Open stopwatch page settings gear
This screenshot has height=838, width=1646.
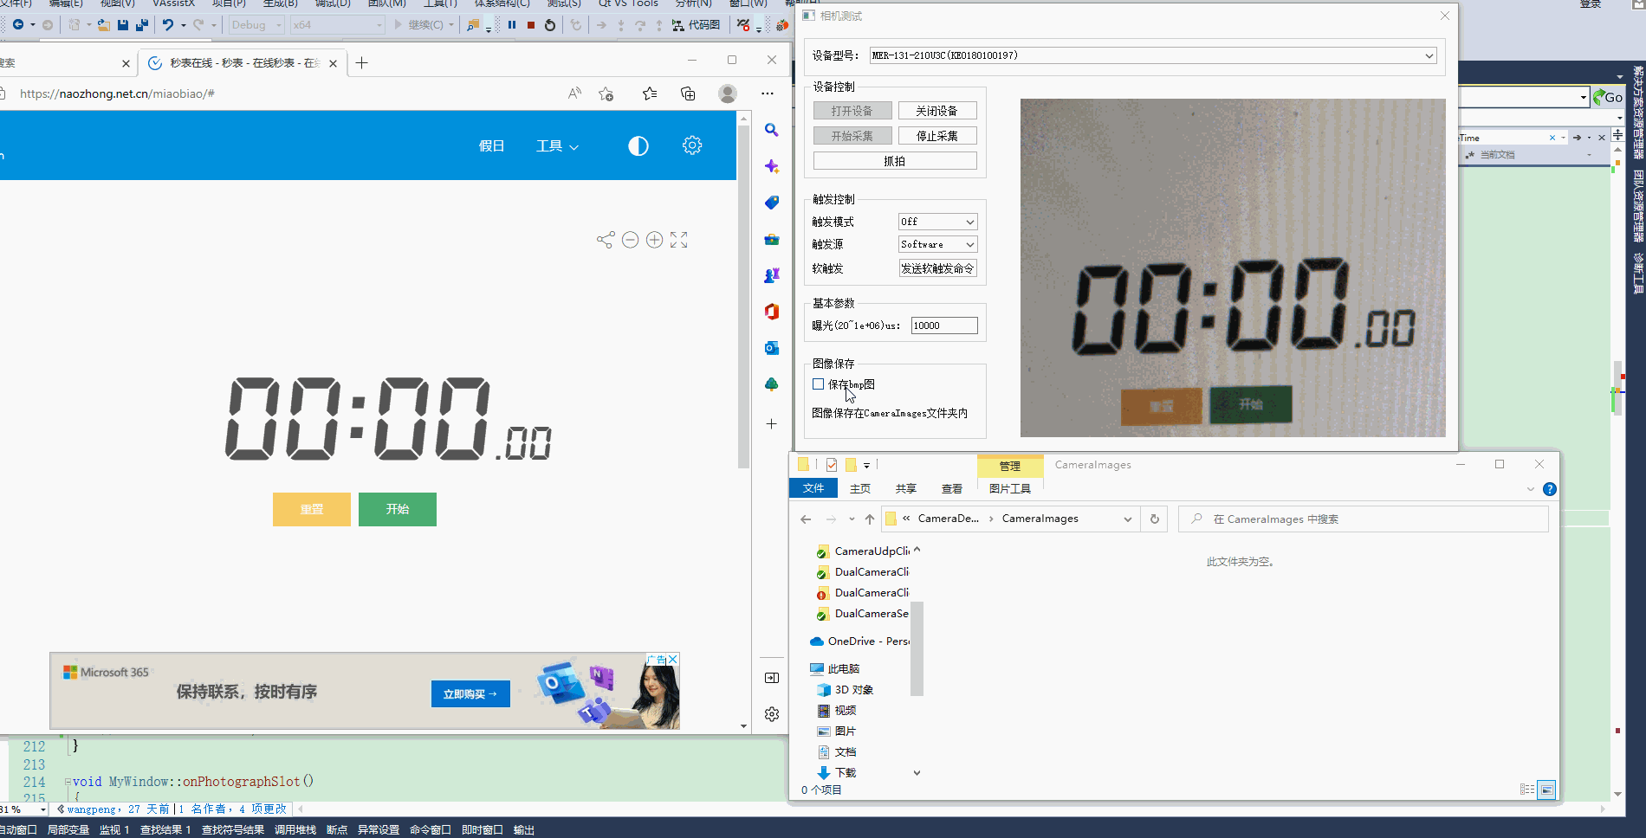point(692,145)
